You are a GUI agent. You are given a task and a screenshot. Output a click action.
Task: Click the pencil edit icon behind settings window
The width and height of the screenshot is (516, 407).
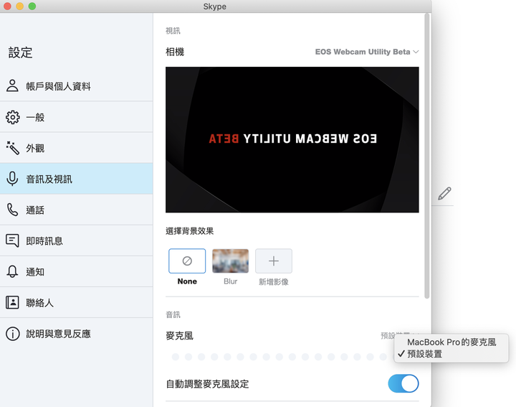click(444, 193)
